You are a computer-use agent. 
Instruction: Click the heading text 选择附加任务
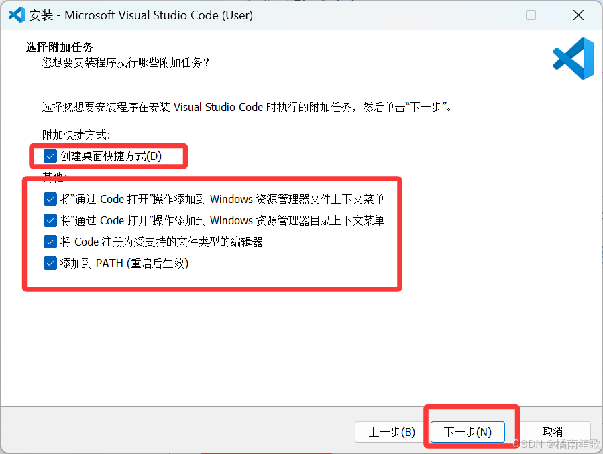(60, 47)
